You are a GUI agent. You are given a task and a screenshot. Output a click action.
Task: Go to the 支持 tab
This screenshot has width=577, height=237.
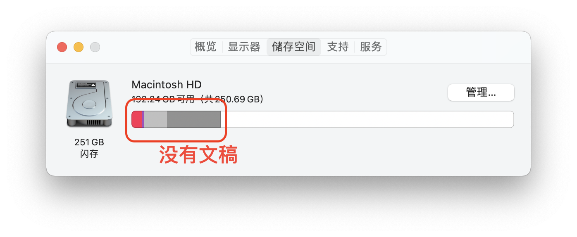pos(338,47)
